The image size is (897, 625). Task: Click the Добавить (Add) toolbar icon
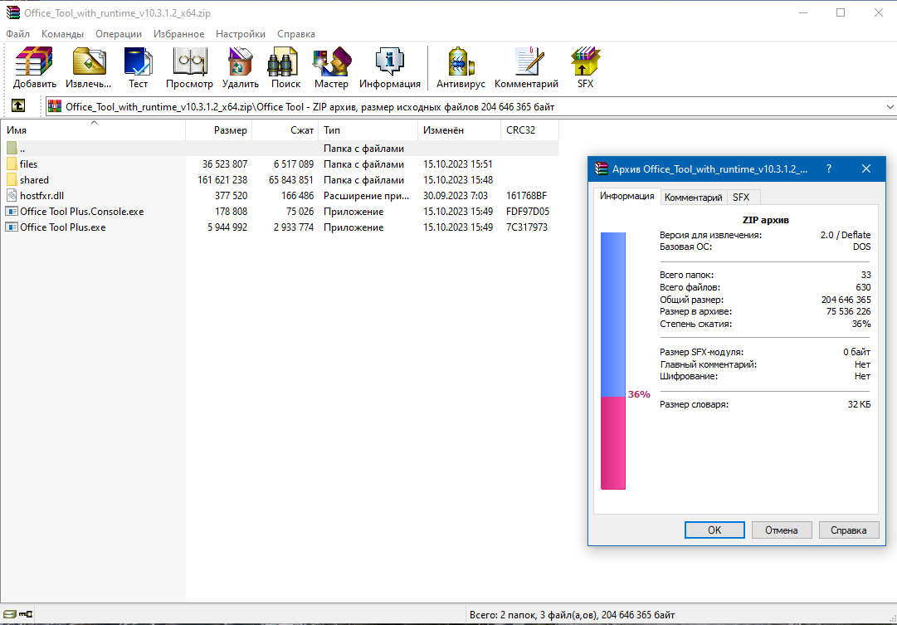point(34,67)
